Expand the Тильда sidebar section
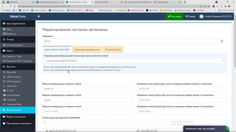The height and width of the screenshot is (132, 236). click(x=18, y=40)
